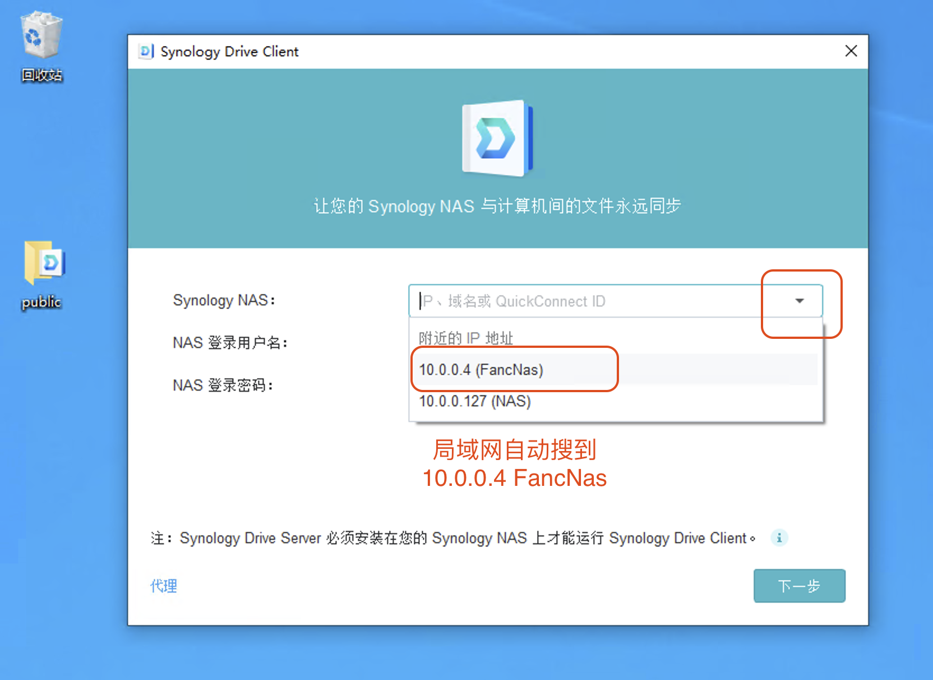Open the 代理 proxy settings link

pyautogui.click(x=164, y=586)
